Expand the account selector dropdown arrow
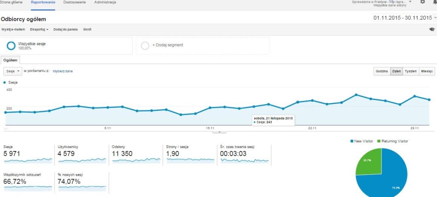Screen dimensions: 437x197 pos(410,1)
